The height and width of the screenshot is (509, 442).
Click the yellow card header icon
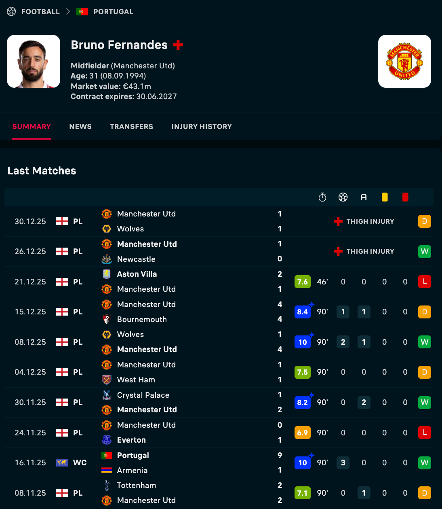[x=385, y=197]
